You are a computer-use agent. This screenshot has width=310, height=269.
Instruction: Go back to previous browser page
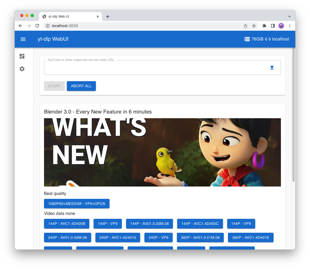20,26
